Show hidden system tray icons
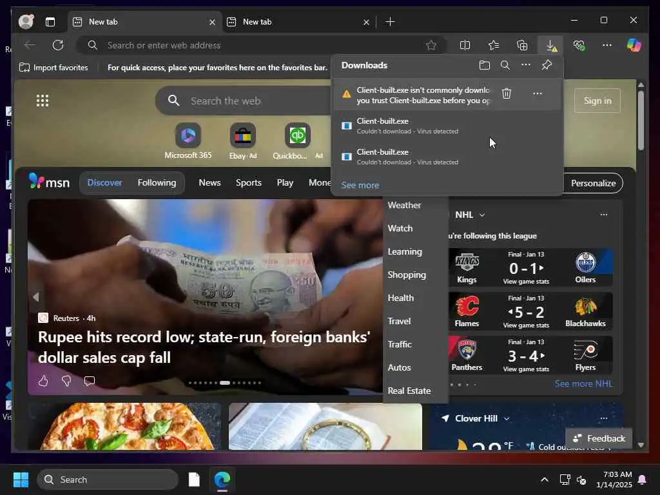Viewport: 660px width, 495px height. point(544,480)
